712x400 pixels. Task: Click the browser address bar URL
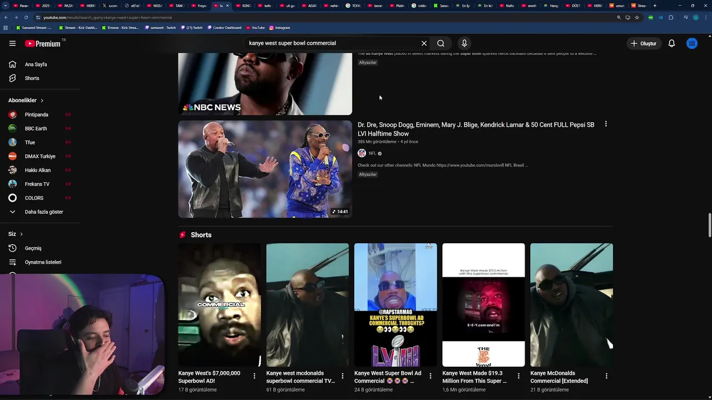[108, 17]
